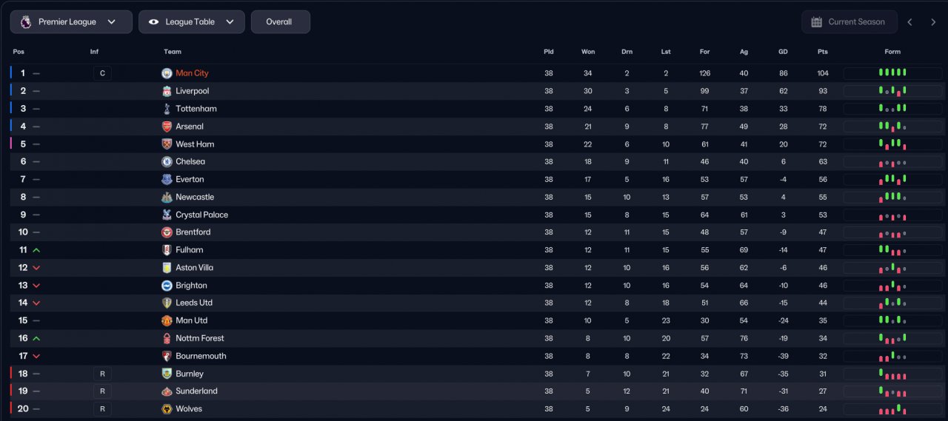Click Man City's champion C info badge
Image resolution: width=948 pixels, height=421 pixels.
coord(102,73)
